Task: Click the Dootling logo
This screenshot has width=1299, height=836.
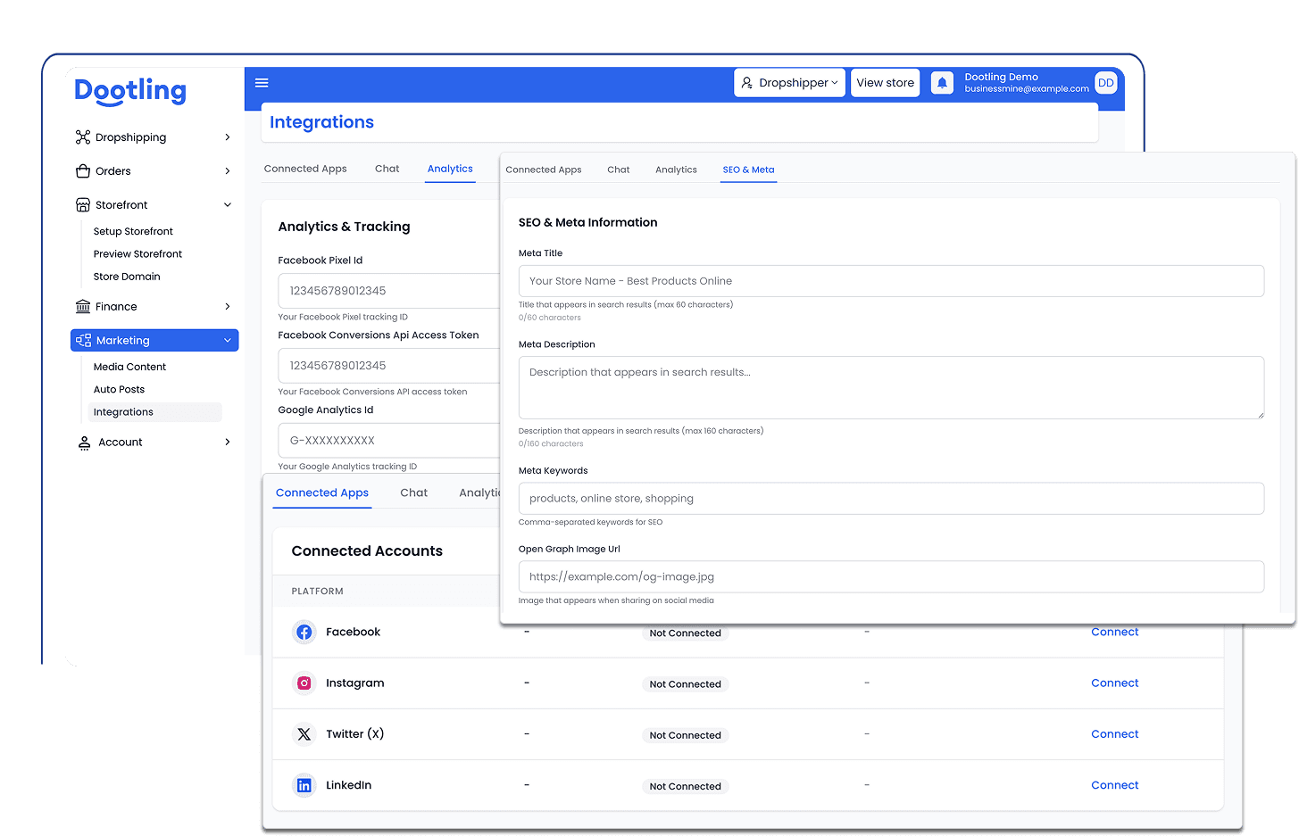Action: point(130,91)
